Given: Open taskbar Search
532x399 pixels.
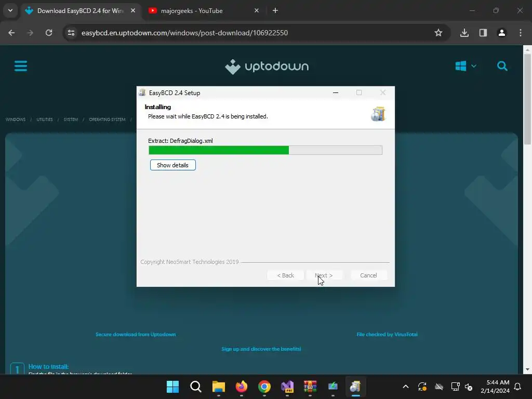Looking at the screenshot, I should tap(195, 387).
